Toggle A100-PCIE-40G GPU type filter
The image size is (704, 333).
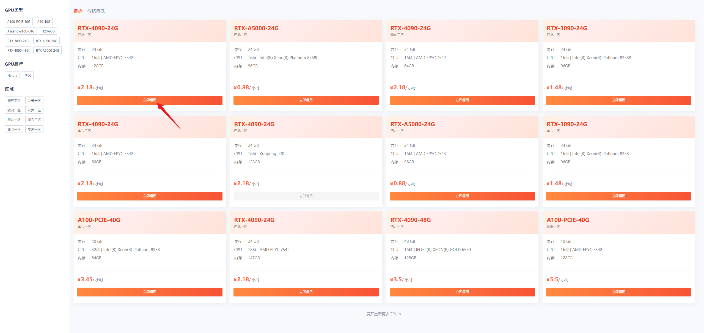click(x=19, y=21)
